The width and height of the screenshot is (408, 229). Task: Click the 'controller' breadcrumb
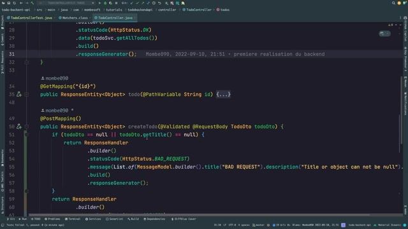[x=167, y=10]
